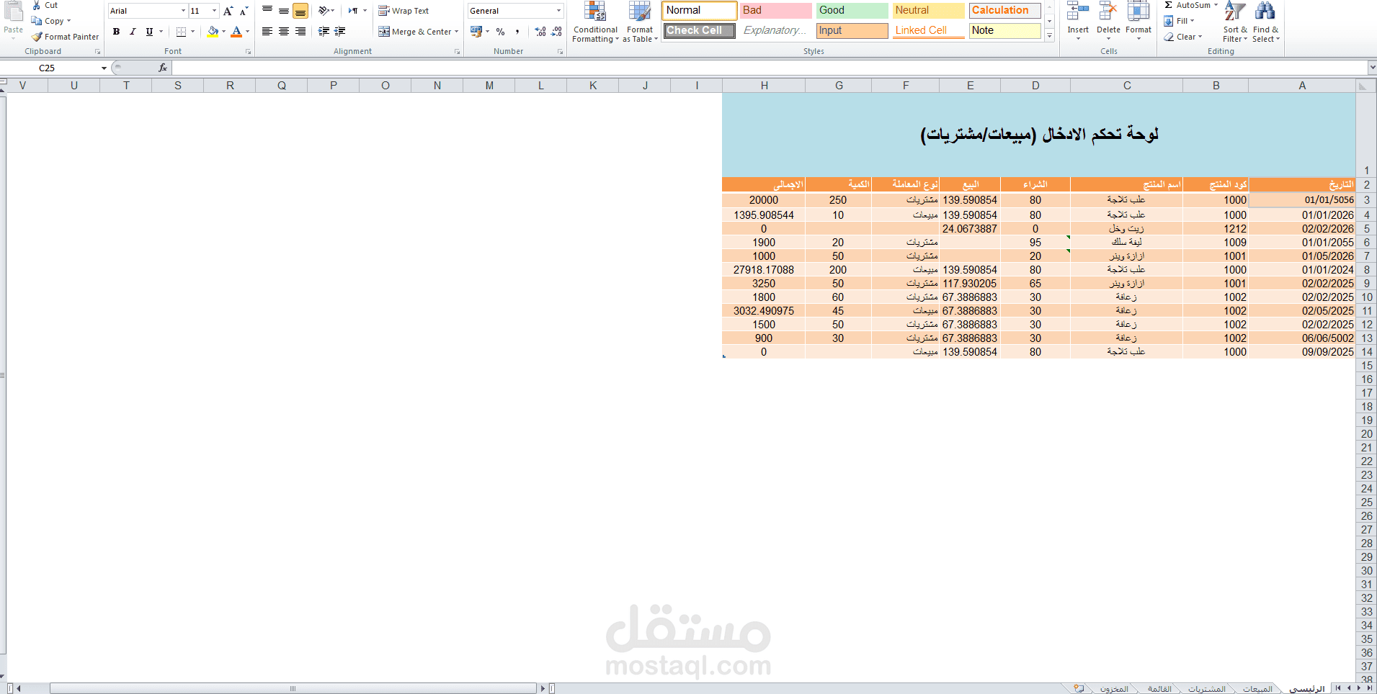Apply Percent Style format

tap(500, 32)
